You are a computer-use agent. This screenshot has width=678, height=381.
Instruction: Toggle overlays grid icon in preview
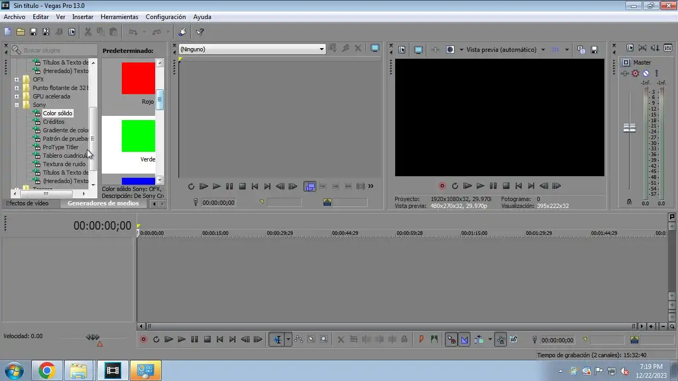(555, 49)
